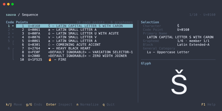This screenshot has width=222, height=111.
Task: Select the ZERO WIDTH JOINER row
Action: (x=74, y=56)
